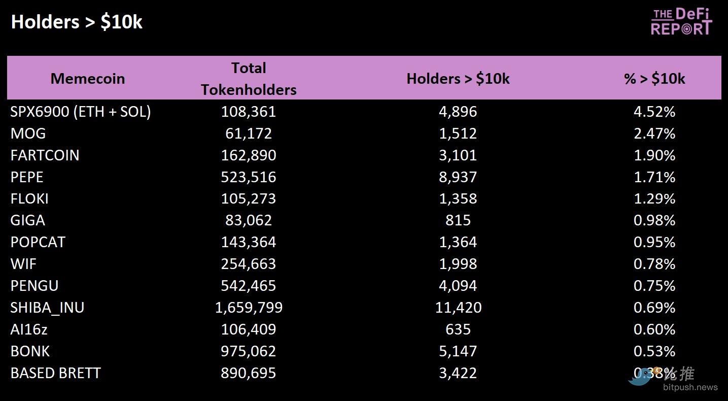728x401 pixels.
Task: Click the PENGU memecoin name
Action: click(x=34, y=286)
